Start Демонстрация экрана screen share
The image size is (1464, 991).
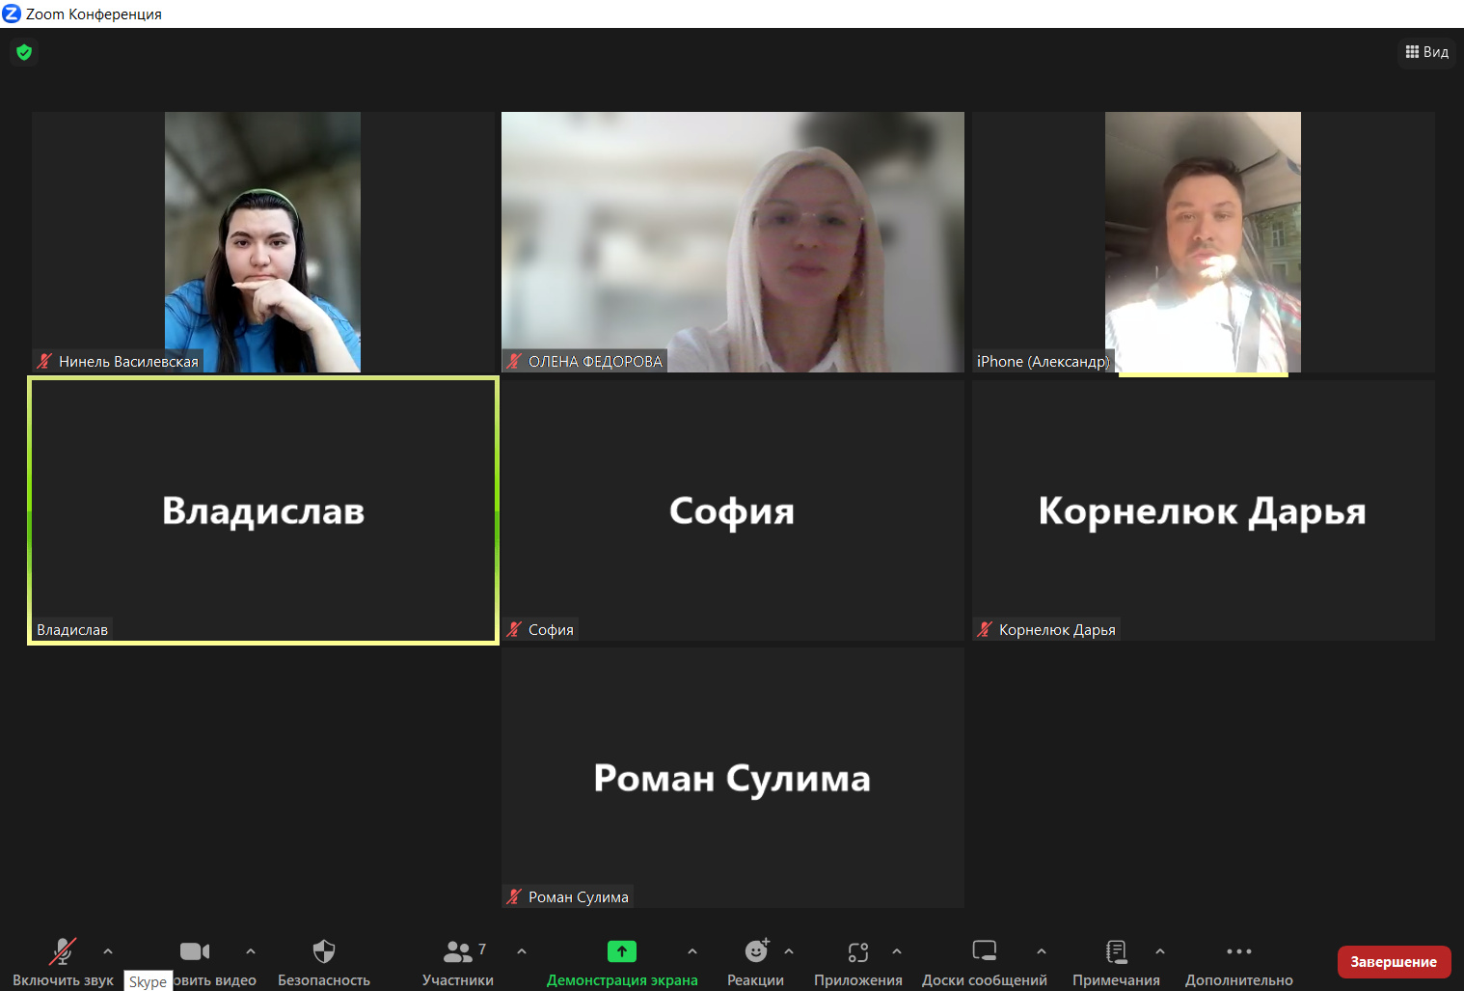pyautogui.click(x=622, y=962)
